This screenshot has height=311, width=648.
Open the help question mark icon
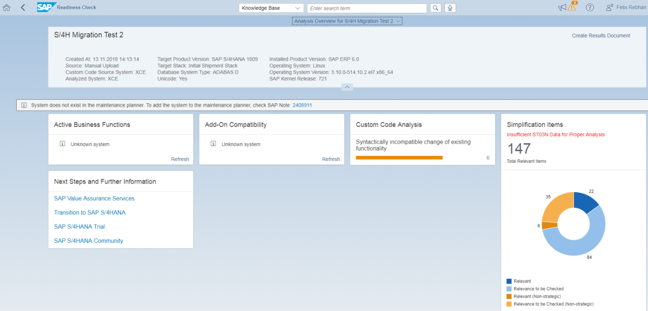pos(590,8)
